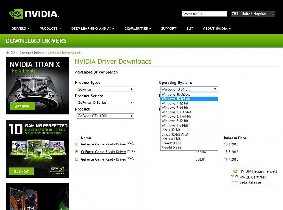
Task: Click the Name column header
Action: point(86,138)
